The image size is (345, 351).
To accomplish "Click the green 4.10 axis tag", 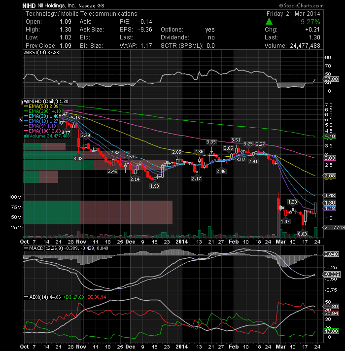I will pos(330,137).
